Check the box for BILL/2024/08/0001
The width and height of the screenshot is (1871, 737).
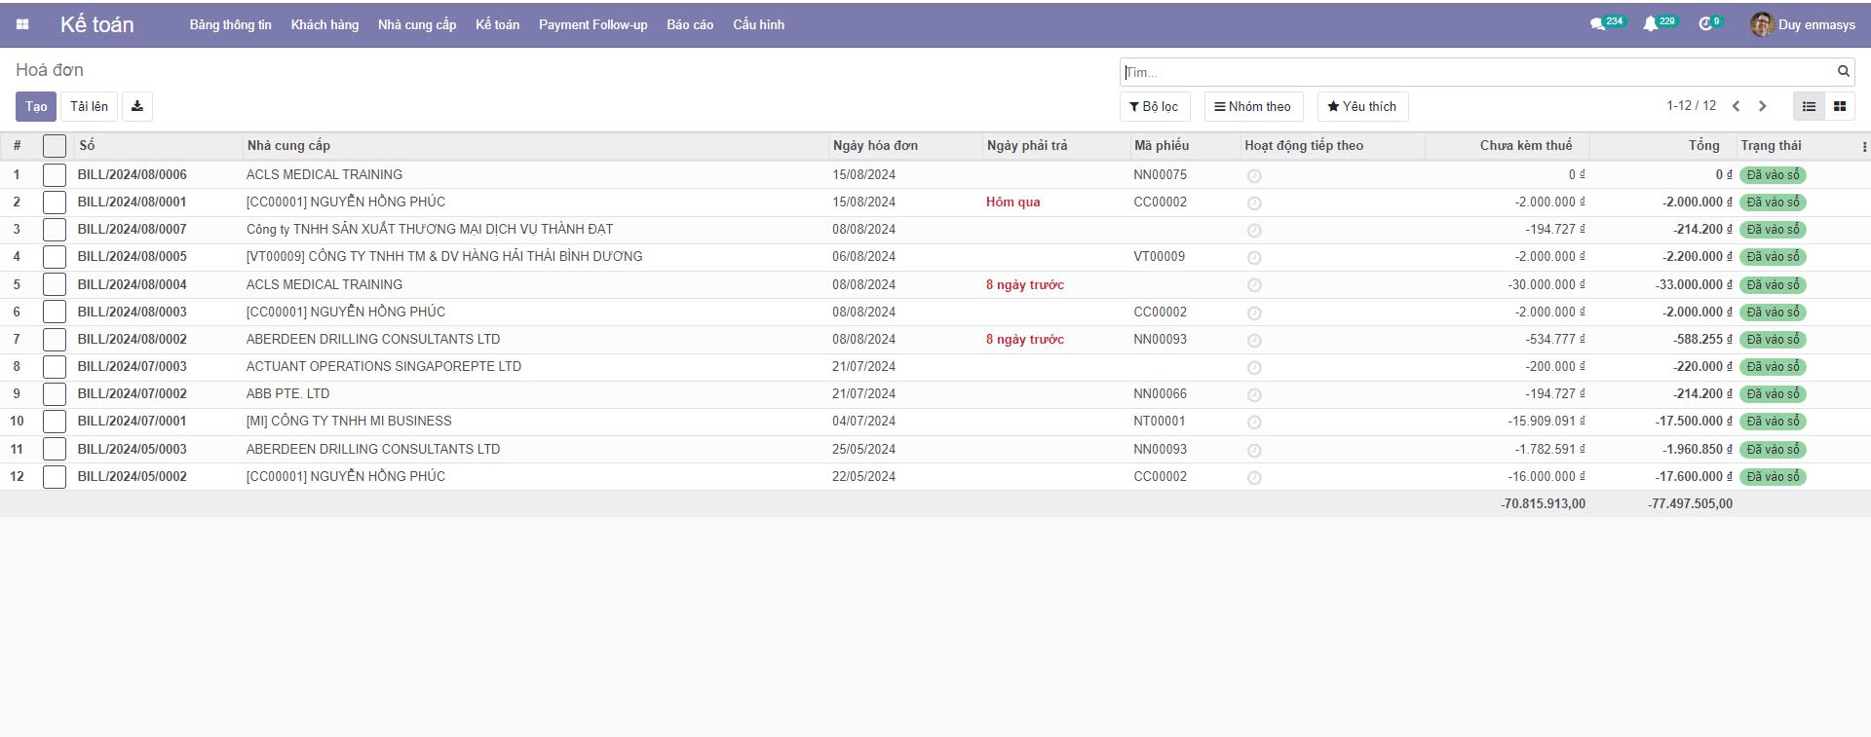[55, 203]
